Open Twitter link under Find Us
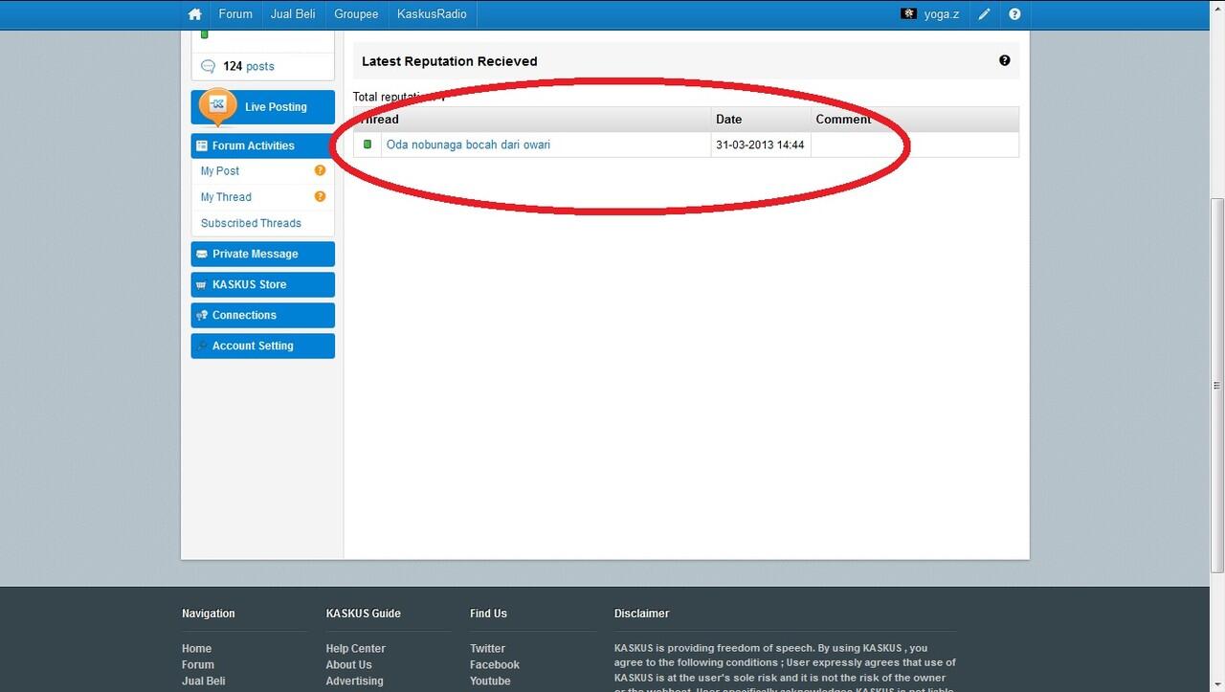This screenshot has width=1225, height=692. [x=487, y=648]
